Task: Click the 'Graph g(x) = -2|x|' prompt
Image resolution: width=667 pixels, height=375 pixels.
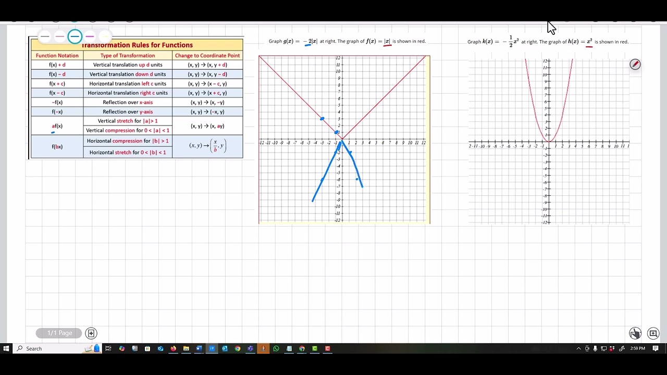Action: [x=347, y=41]
